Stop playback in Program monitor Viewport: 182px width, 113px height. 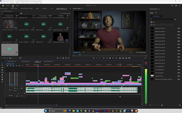click(110, 58)
